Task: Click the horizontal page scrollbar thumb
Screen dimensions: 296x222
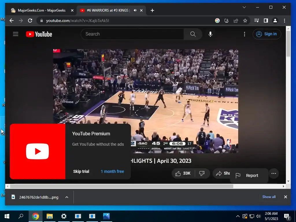Action: [x=122, y=186]
